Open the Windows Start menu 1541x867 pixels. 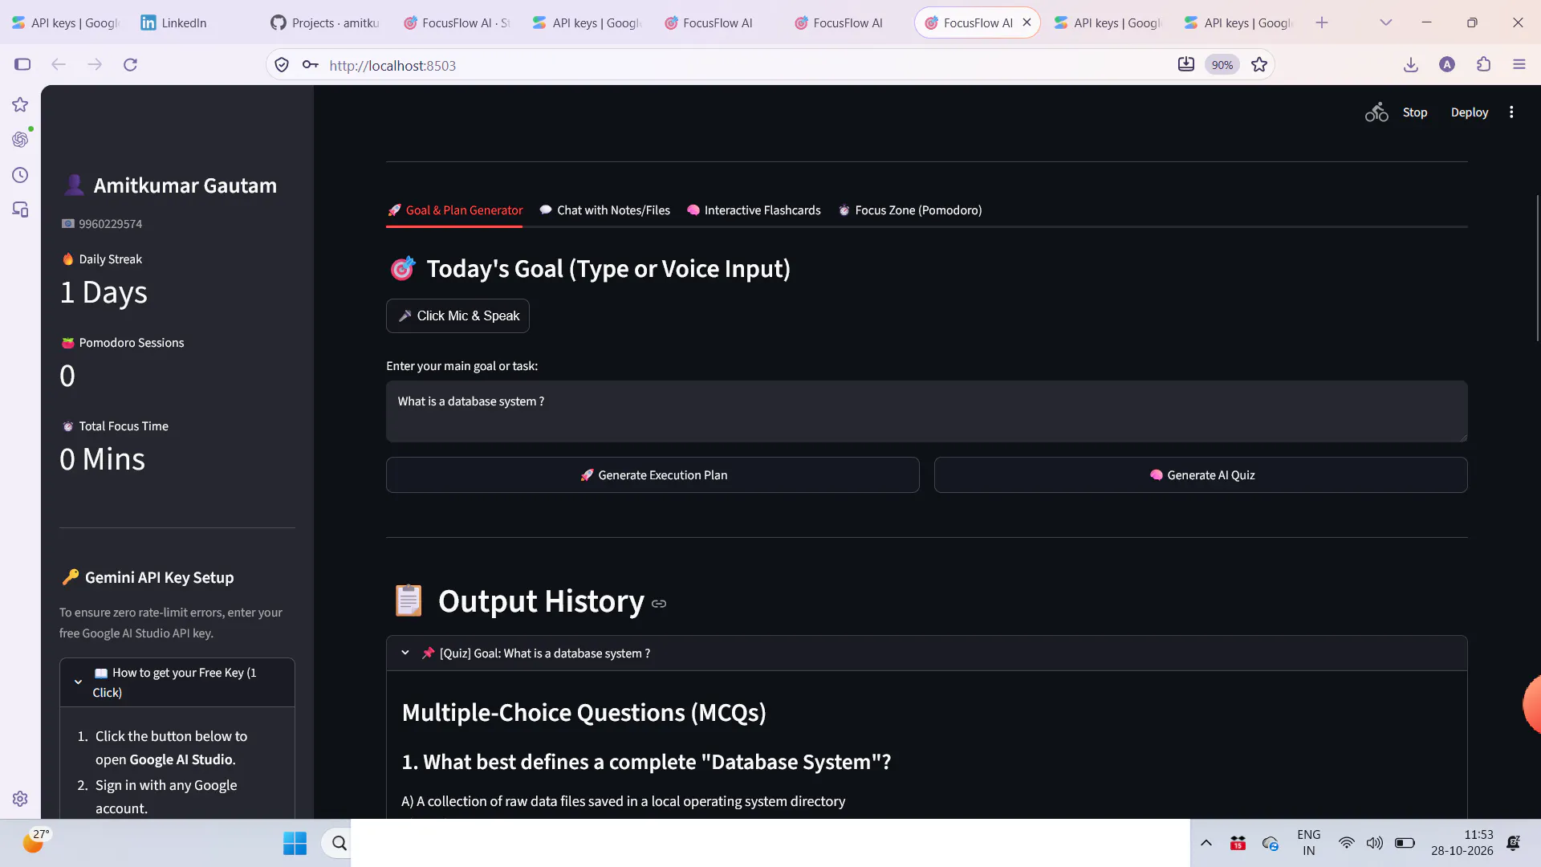point(295,843)
